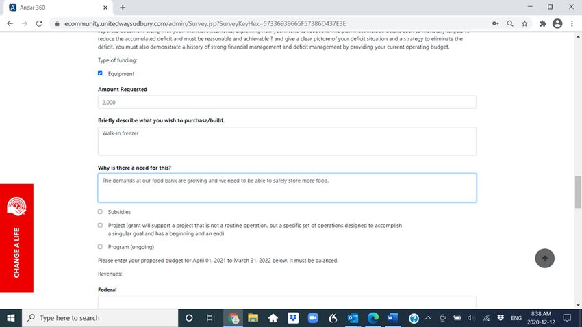Switch to Chrome on taskbar
This screenshot has height=327, width=582.
233,317
